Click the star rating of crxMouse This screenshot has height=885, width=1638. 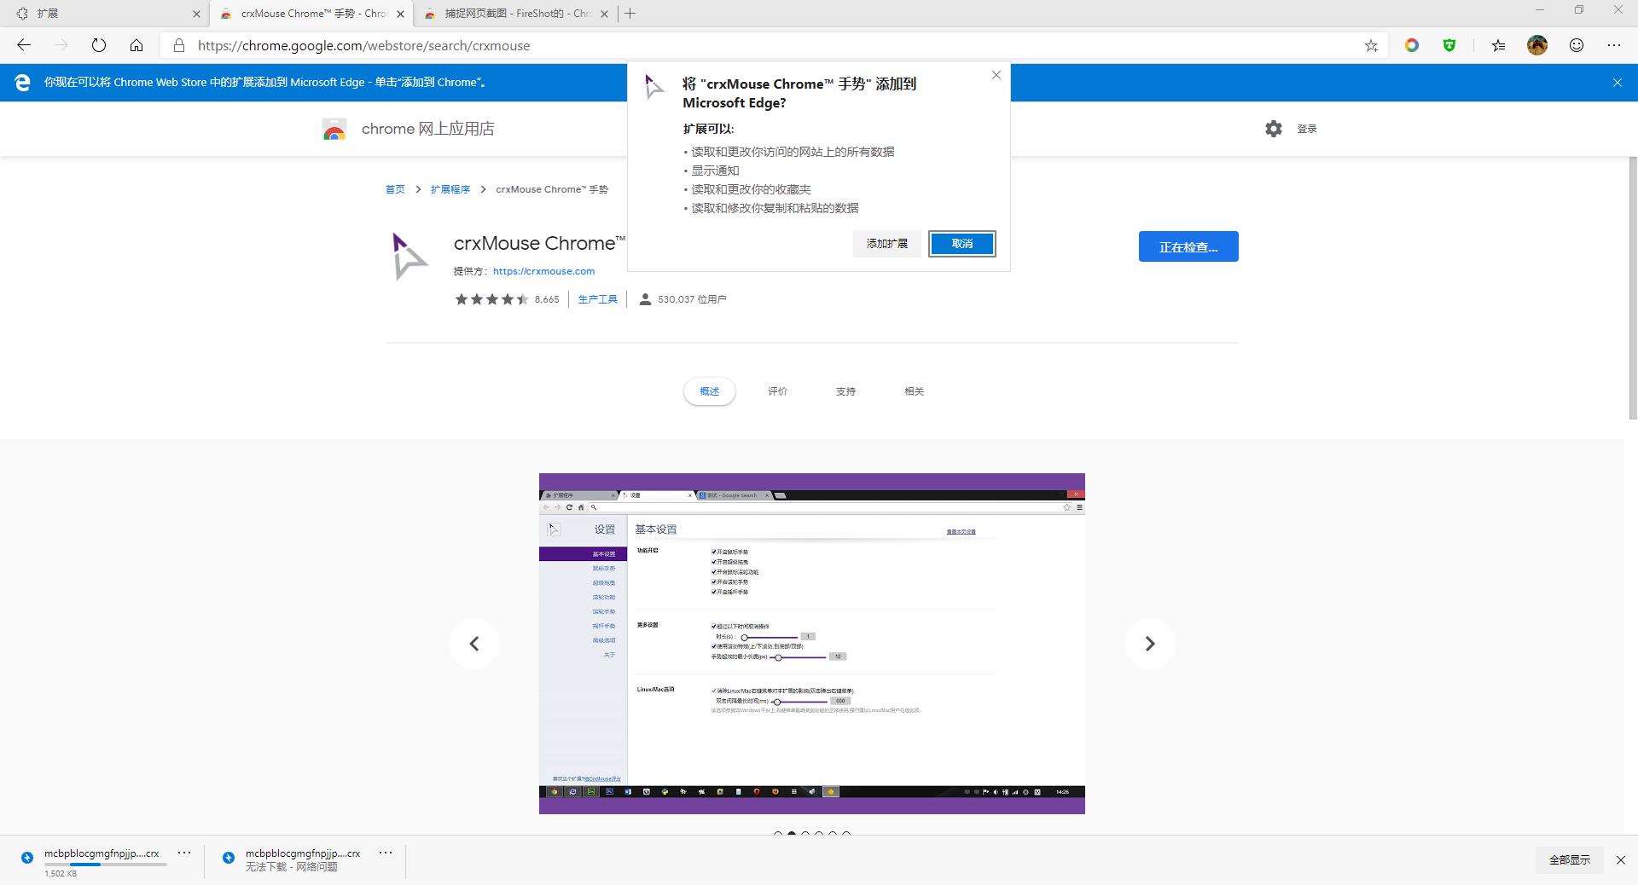click(492, 299)
